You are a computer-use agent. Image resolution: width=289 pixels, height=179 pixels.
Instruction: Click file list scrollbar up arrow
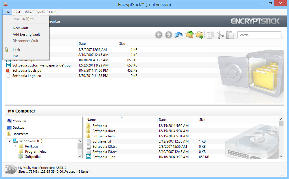281,119
